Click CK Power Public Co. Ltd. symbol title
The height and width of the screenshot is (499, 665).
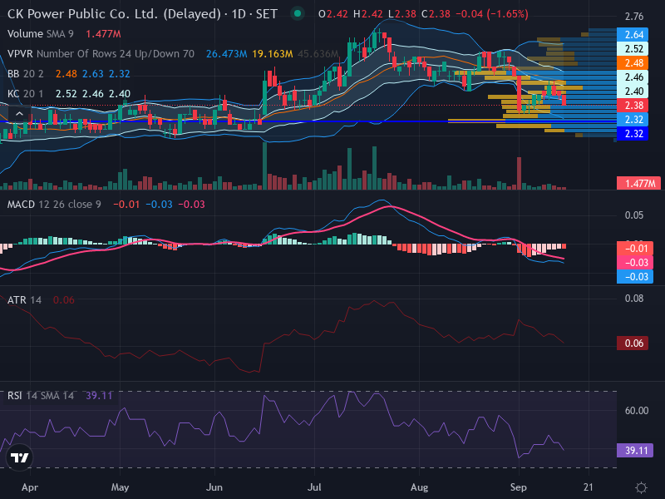click(x=114, y=14)
